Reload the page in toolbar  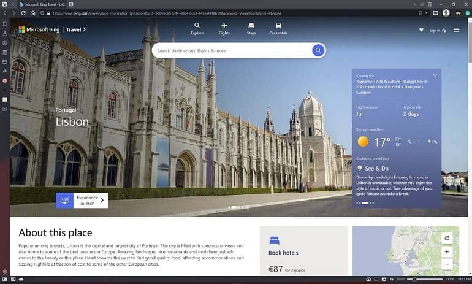[24, 13]
